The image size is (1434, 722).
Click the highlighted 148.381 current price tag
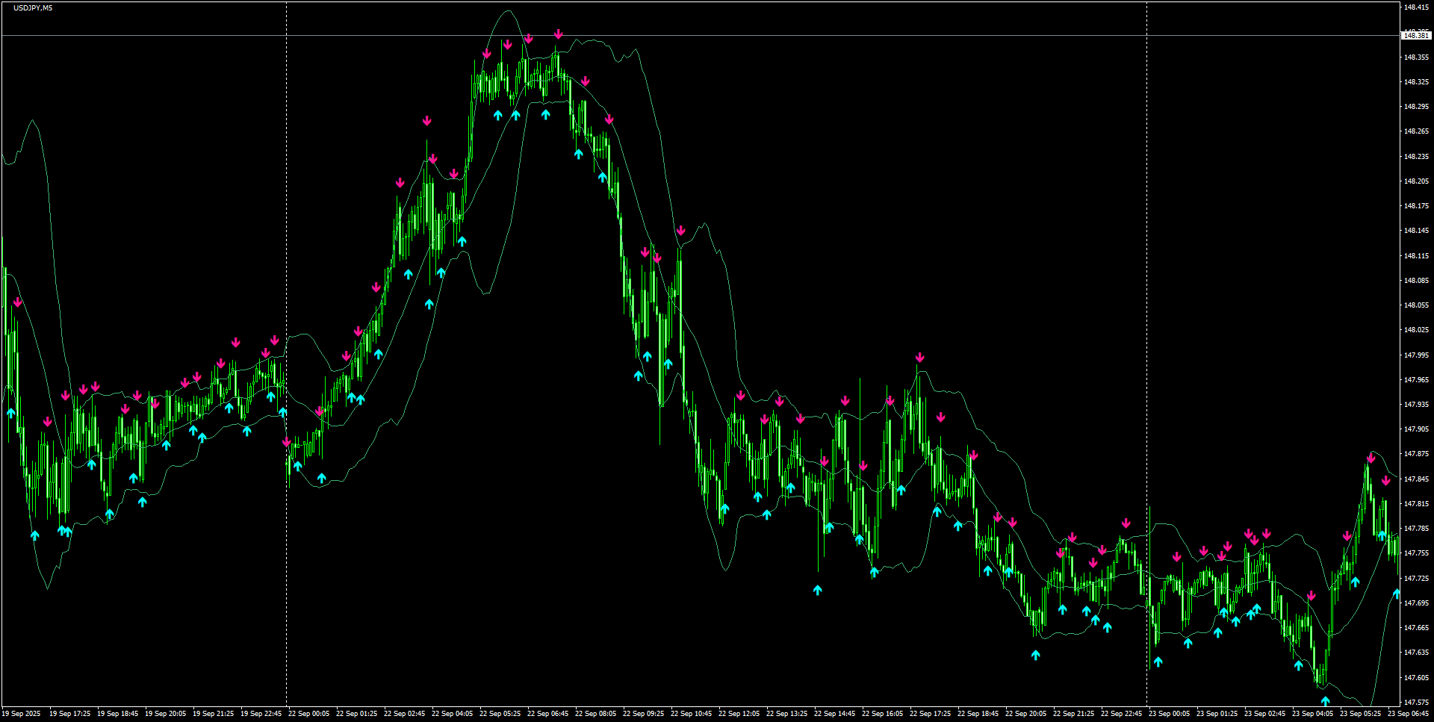[x=1415, y=34]
